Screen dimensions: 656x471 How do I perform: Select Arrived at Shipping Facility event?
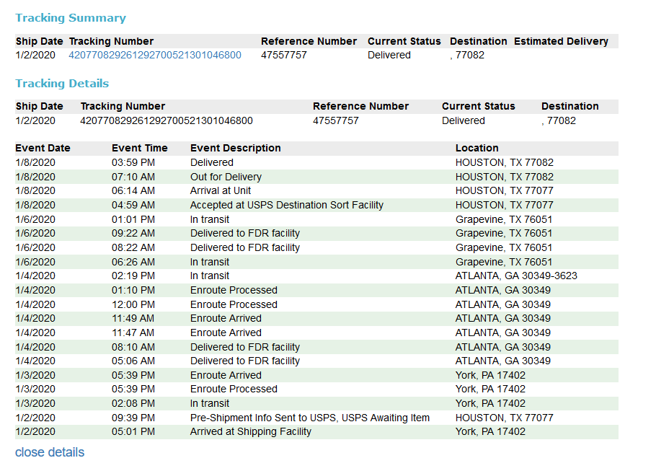[x=251, y=431]
